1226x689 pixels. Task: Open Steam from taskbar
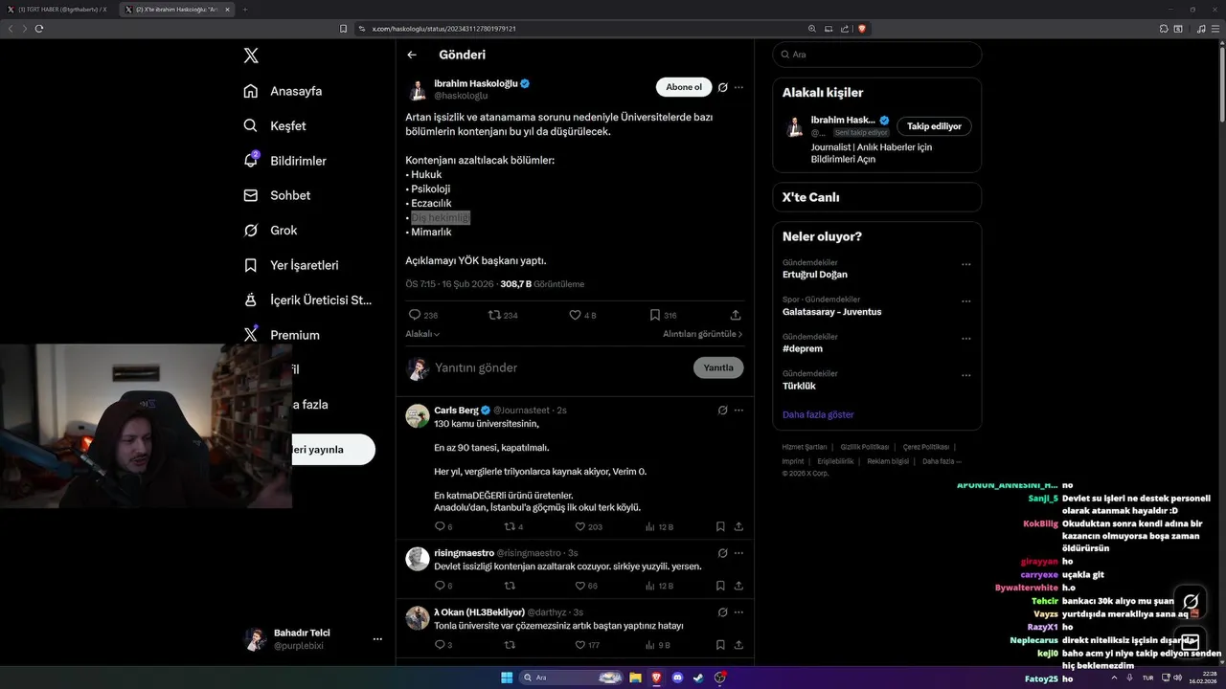(x=698, y=678)
